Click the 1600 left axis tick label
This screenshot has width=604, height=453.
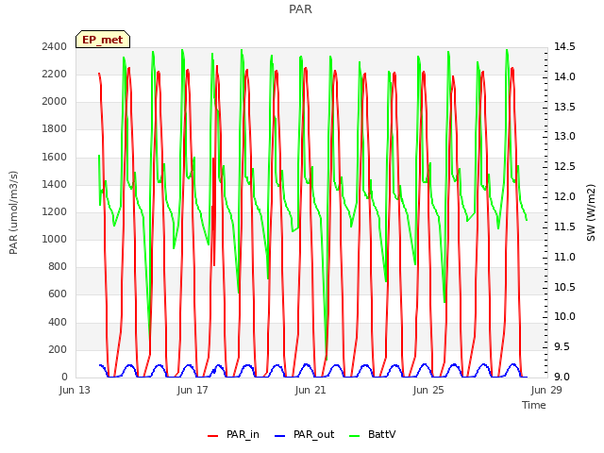55,158
